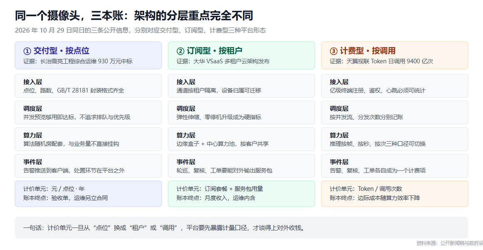The width and height of the screenshot is (483, 250).
Task: Click 证据：大华 VSaaS 多租户云架构发布
Action: click(223, 61)
